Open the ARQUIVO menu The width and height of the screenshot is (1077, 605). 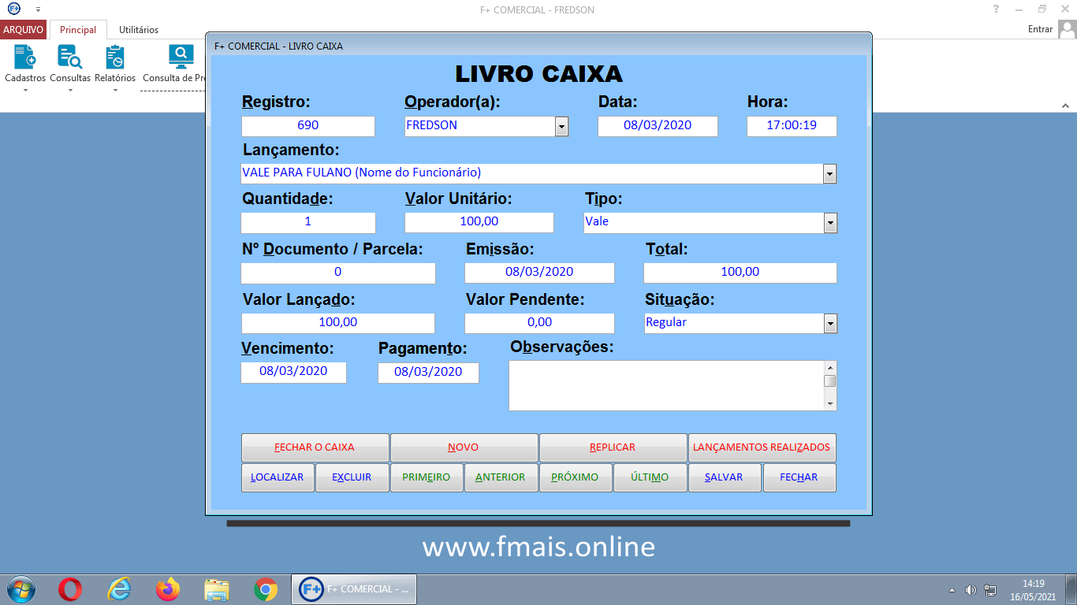click(23, 29)
